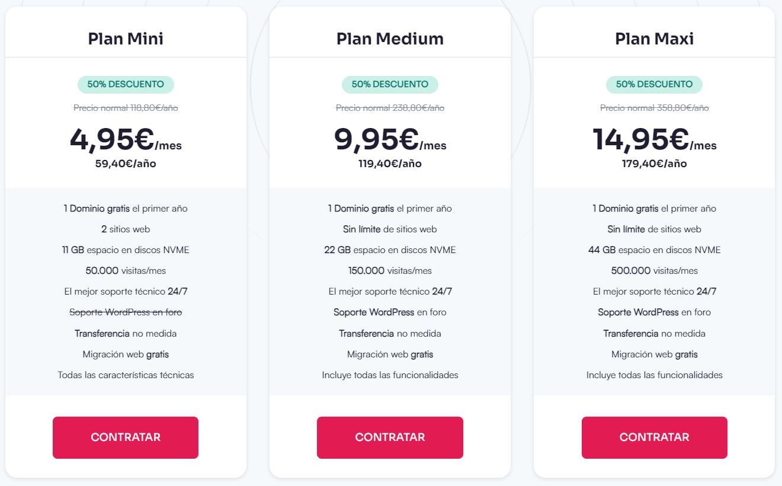This screenshot has height=486, width=782.
Task: Select the Plan Maxi card title
Action: pyautogui.click(x=654, y=38)
